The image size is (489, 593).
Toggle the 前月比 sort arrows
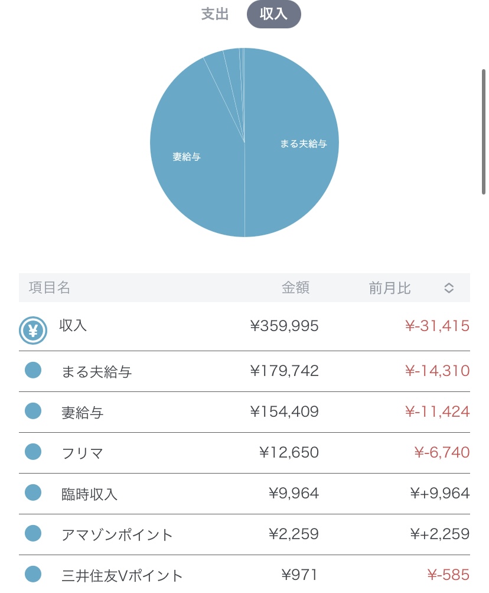[449, 288]
